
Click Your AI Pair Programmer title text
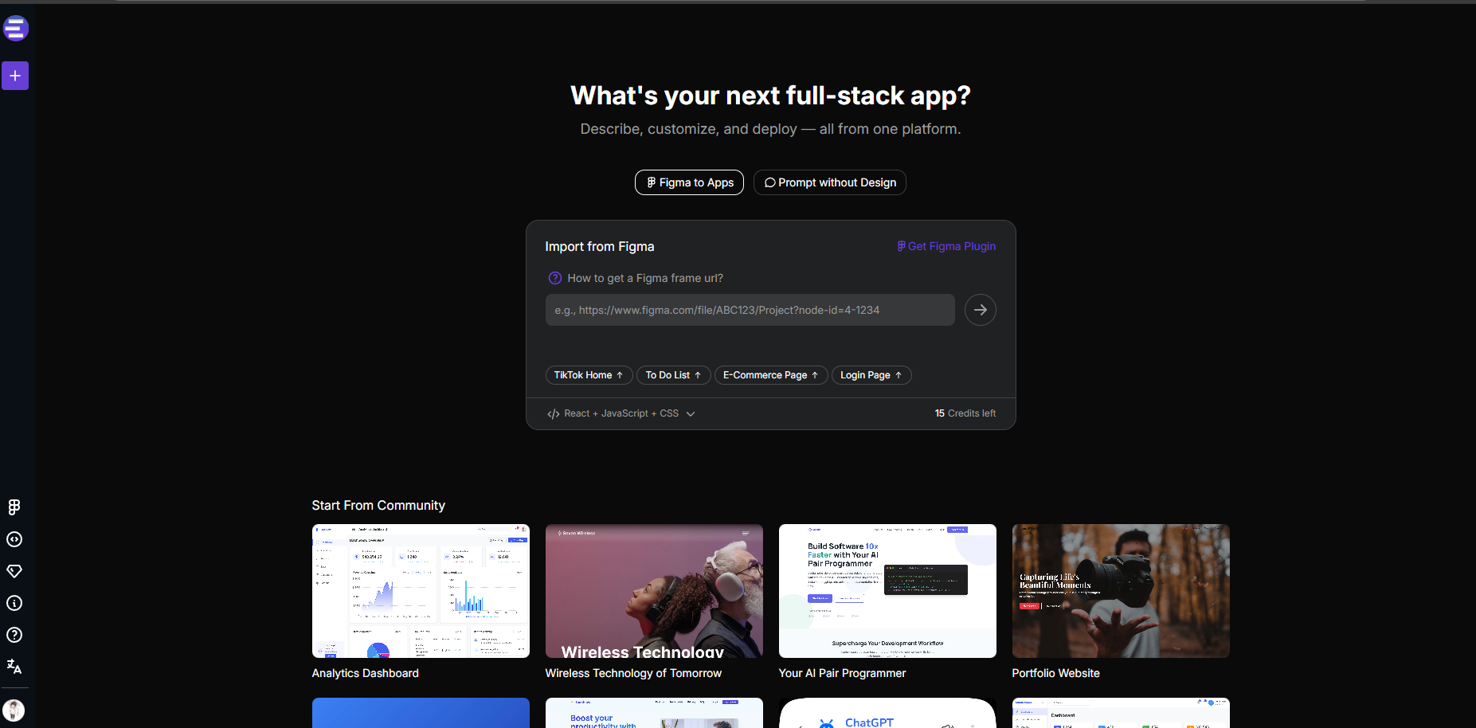click(x=842, y=673)
